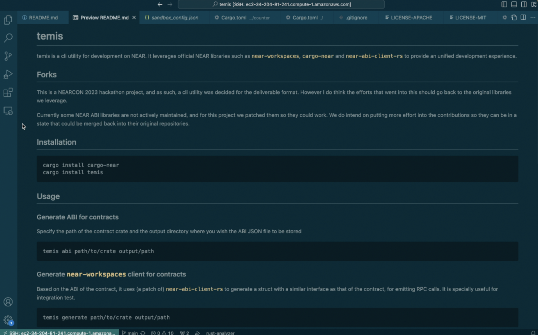This screenshot has width=538, height=335.
Task: Split the editor to the right
Action: (523, 18)
